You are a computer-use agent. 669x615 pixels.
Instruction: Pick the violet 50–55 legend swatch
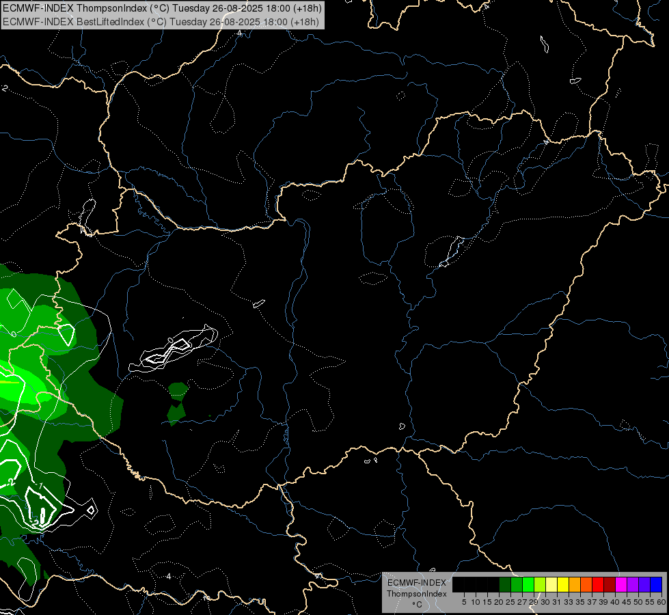click(x=644, y=584)
